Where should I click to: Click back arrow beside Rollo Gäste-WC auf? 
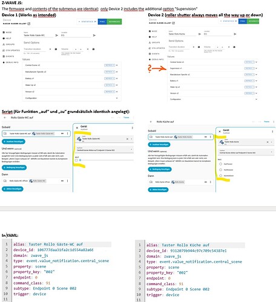5,118
